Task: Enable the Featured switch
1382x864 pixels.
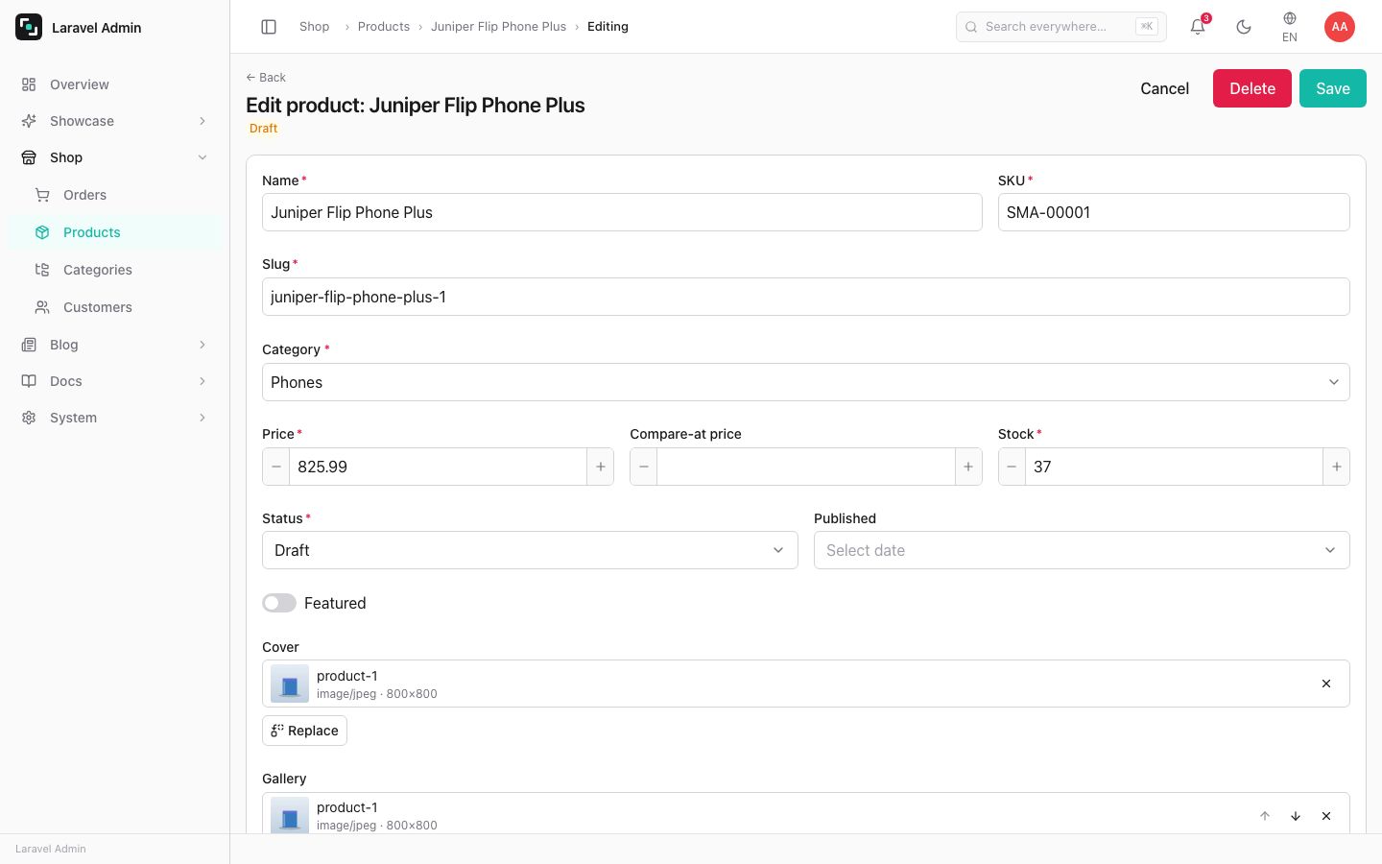Action: [x=279, y=603]
